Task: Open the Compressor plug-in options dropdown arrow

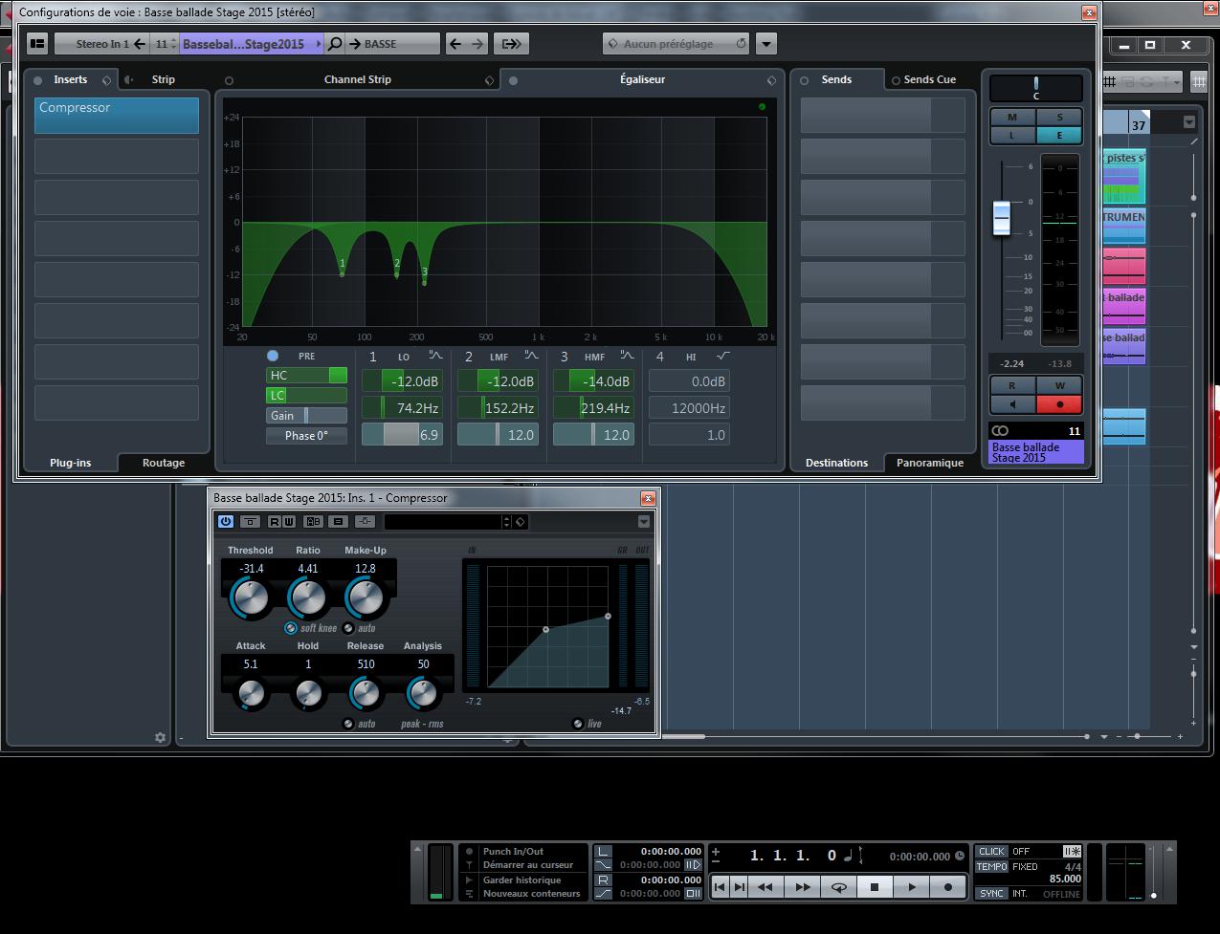Action: click(643, 522)
